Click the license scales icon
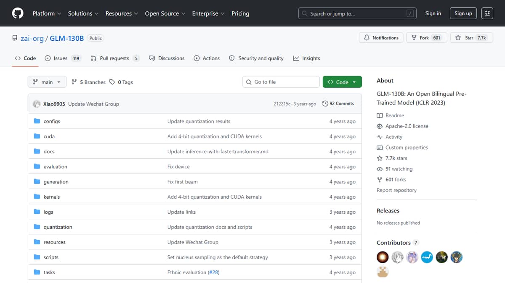Image resolution: width=505 pixels, height=283 pixels. 380,126
